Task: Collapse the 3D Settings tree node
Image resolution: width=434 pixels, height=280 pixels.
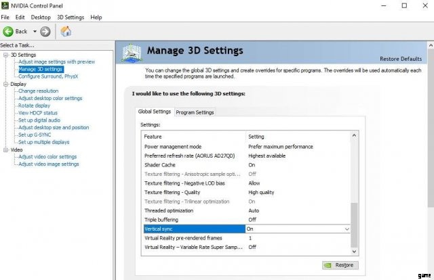Action: point(5,55)
